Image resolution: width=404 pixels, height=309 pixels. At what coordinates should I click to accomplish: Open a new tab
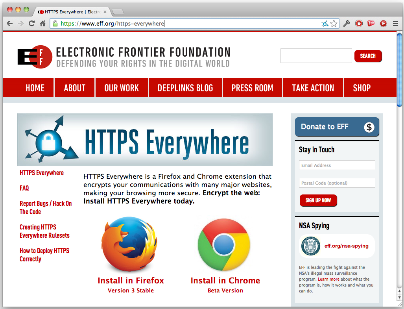[118, 12]
